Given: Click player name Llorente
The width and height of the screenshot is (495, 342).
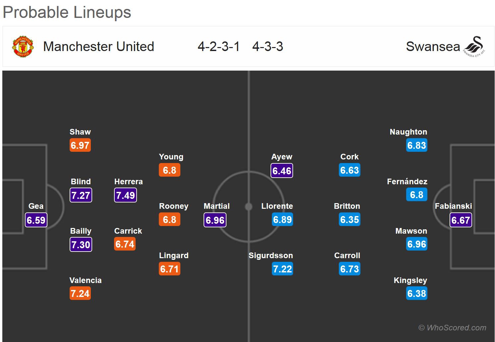Looking at the screenshot, I should 277,206.
